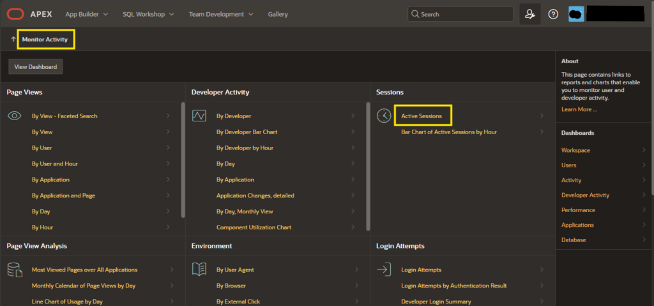Click the clock icon in Sessions
Image resolution: width=654 pixels, height=306 pixels.
point(384,116)
